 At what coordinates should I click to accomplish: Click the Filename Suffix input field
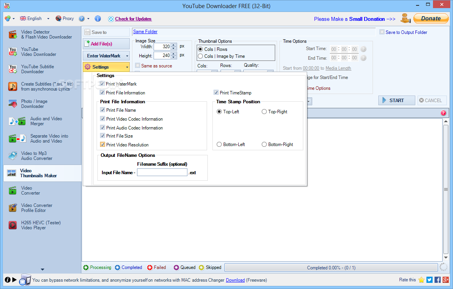coord(162,172)
